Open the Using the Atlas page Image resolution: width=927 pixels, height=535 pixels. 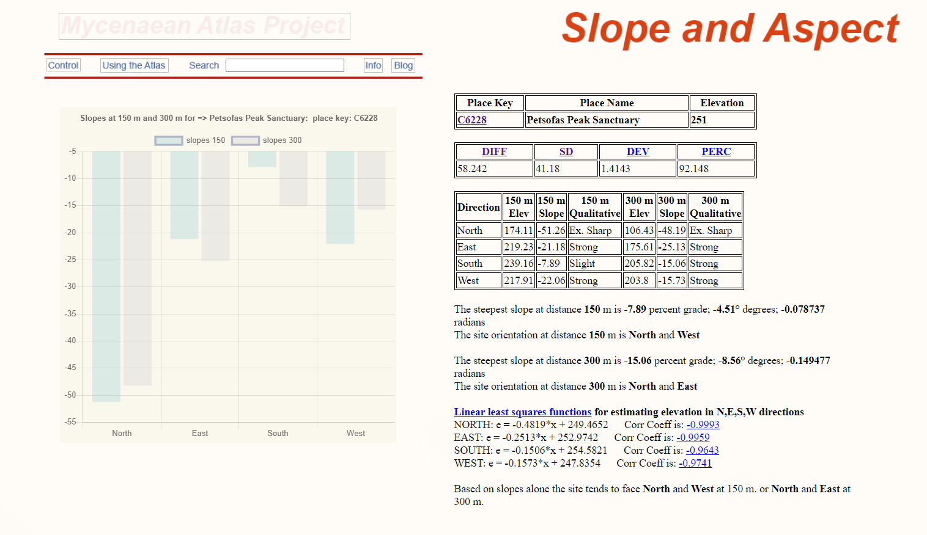tap(134, 65)
